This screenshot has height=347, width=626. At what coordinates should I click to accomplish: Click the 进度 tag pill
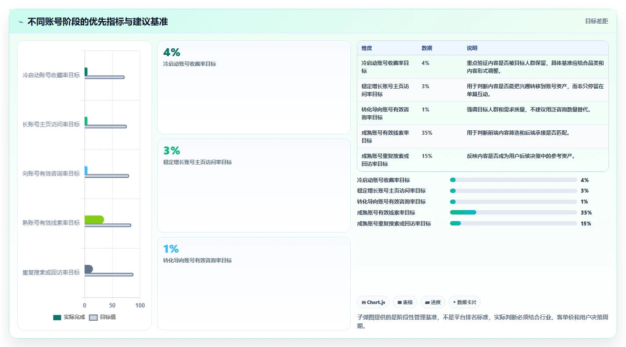pos(433,302)
